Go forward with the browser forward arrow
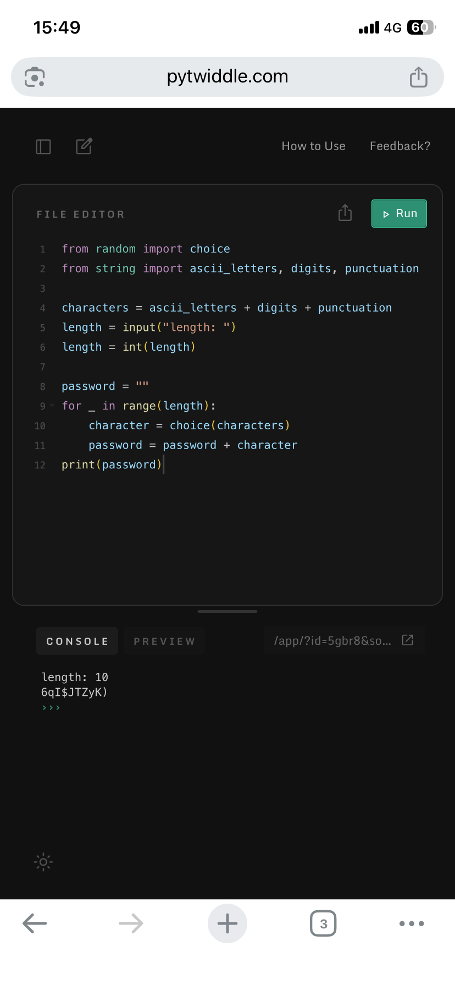 (x=131, y=923)
